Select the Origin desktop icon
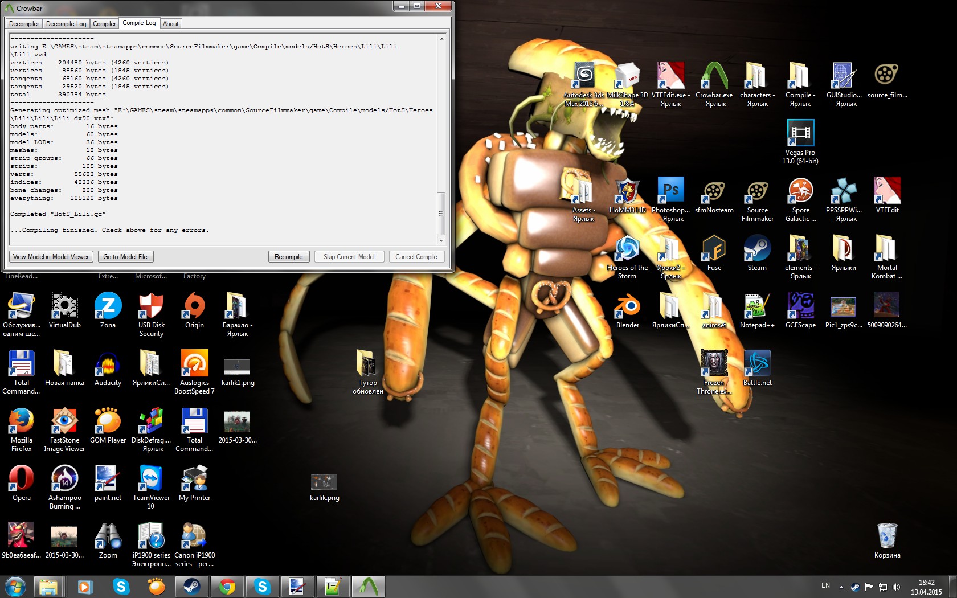 [194, 310]
